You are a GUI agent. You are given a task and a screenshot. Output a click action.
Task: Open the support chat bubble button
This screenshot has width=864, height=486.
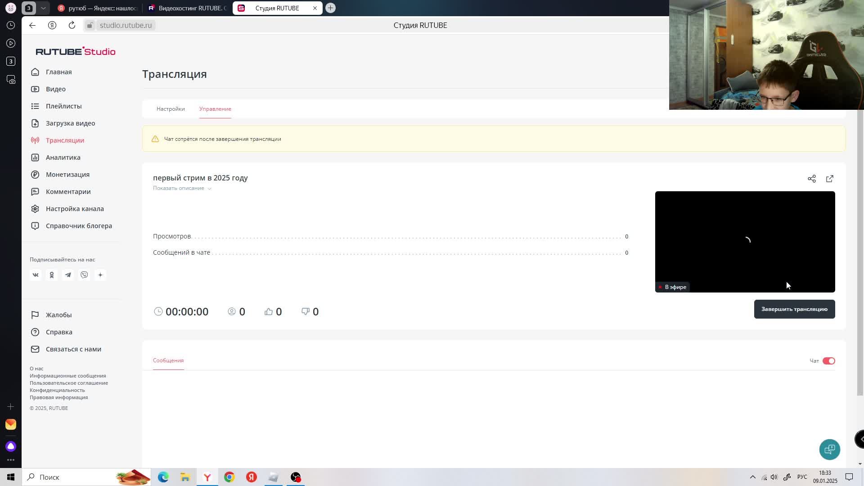pyautogui.click(x=830, y=449)
